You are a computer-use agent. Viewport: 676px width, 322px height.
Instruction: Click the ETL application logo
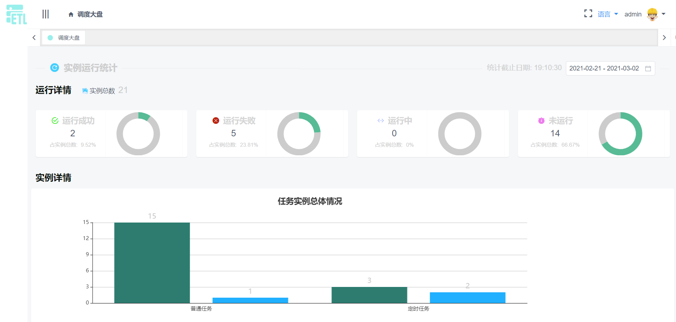point(16,14)
